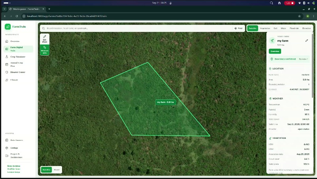Click the system clock Sep 21
This screenshot has width=317, height=179.
[159, 3]
